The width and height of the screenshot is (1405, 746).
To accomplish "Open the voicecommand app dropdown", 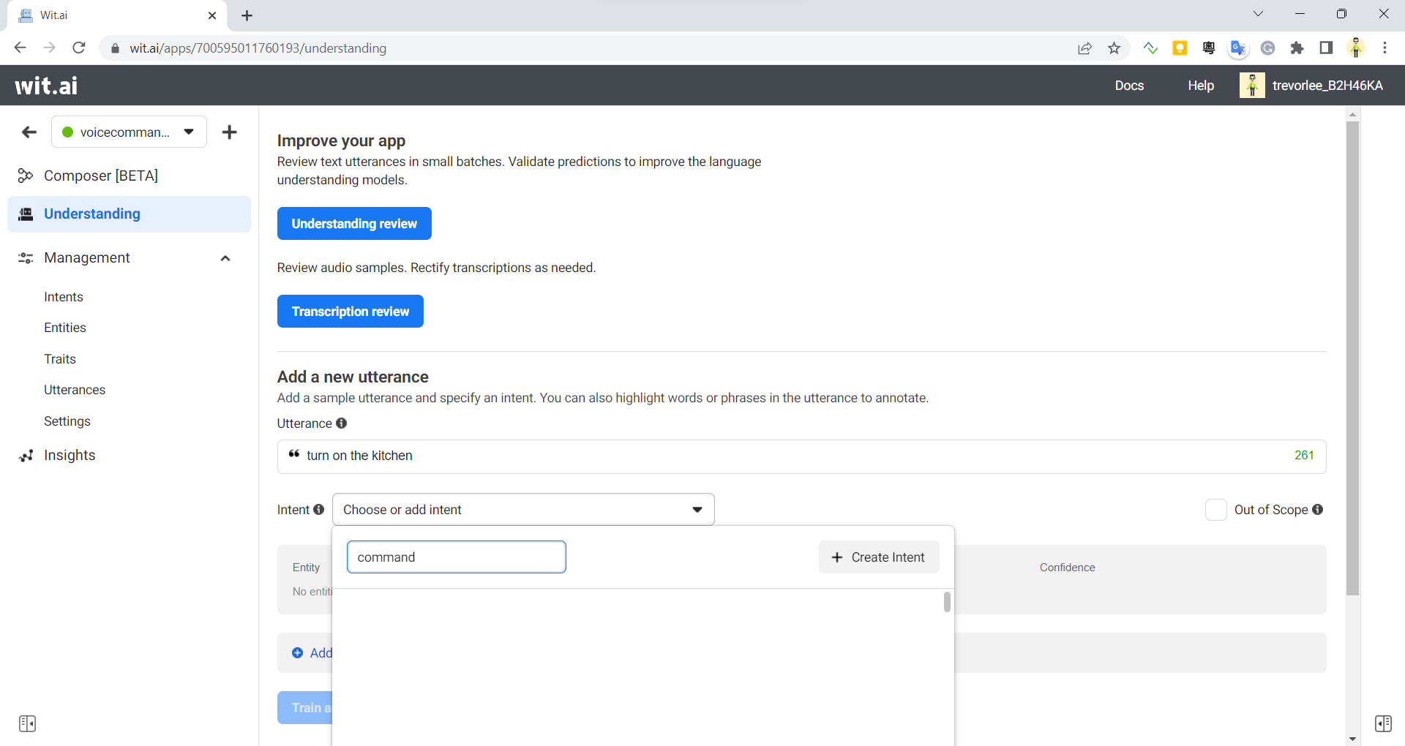I will 129,132.
